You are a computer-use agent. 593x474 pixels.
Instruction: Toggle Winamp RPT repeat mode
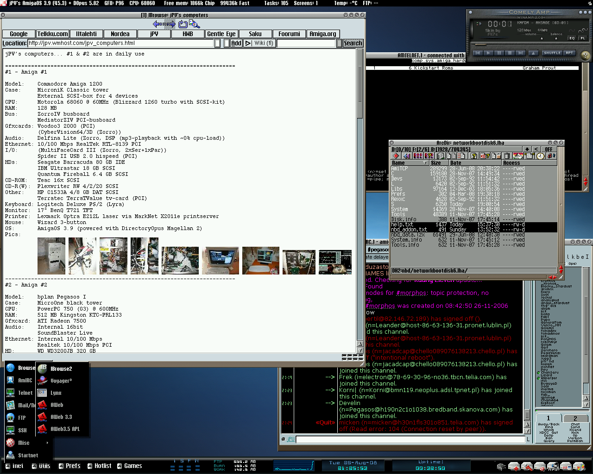pos(569,53)
